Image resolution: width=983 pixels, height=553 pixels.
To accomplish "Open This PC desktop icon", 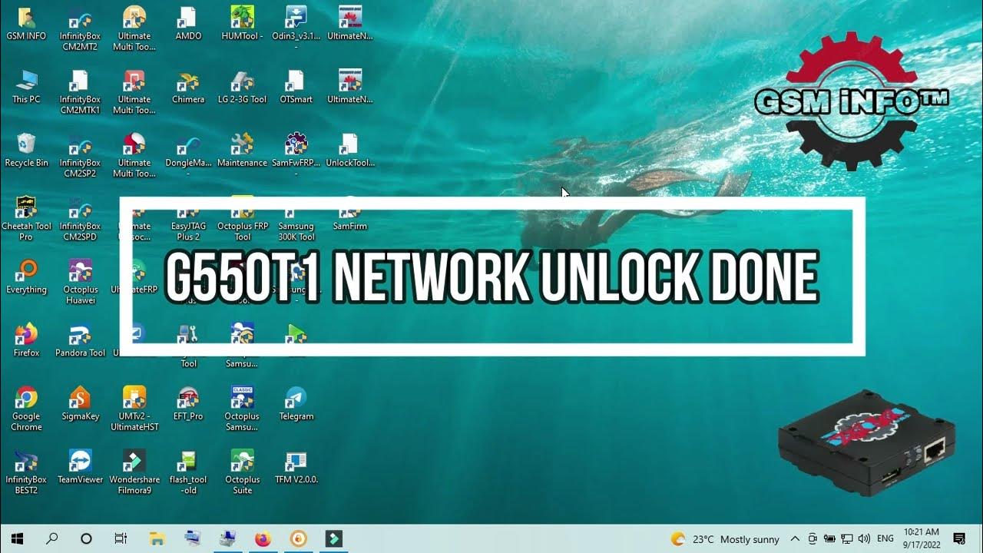I will pyautogui.click(x=26, y=87).
